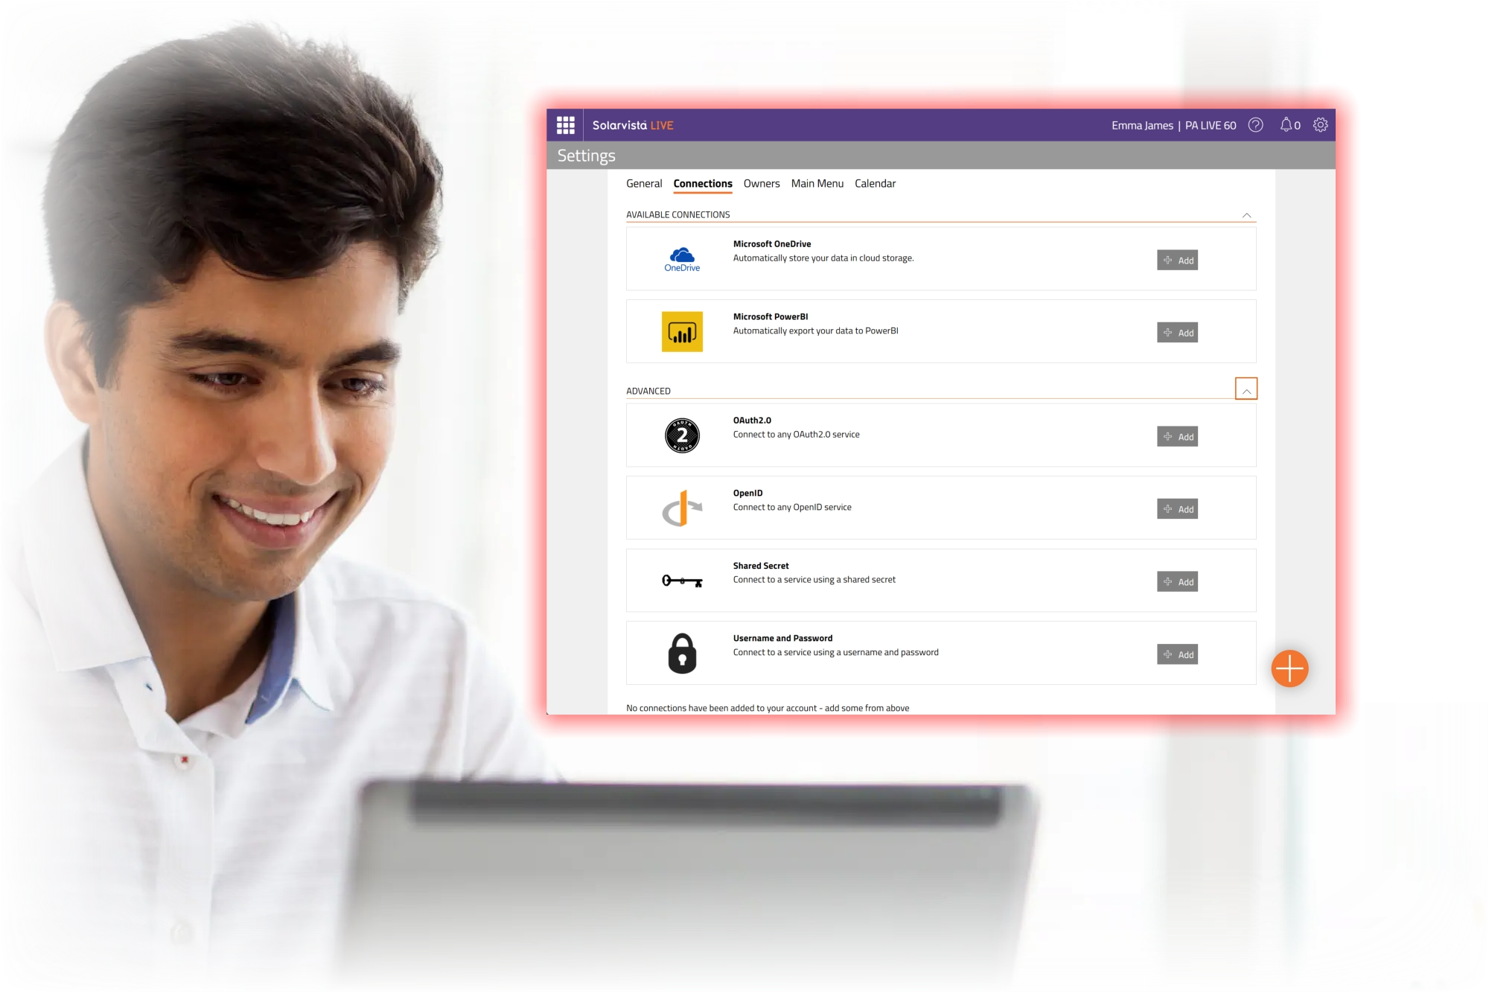Click the Microsoft PowerBI icon

coord(681,331)
